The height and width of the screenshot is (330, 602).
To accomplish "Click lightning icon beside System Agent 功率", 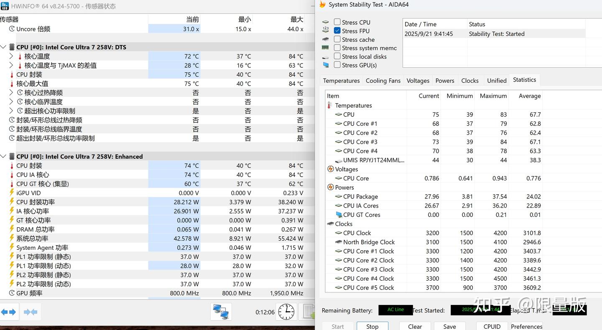I will 12,248.
